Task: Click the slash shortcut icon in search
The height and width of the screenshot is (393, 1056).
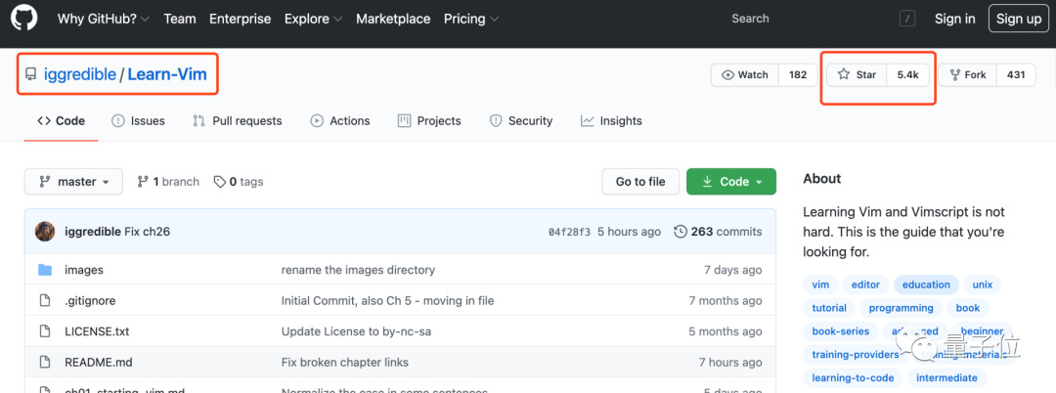Action: click(908, 19)
